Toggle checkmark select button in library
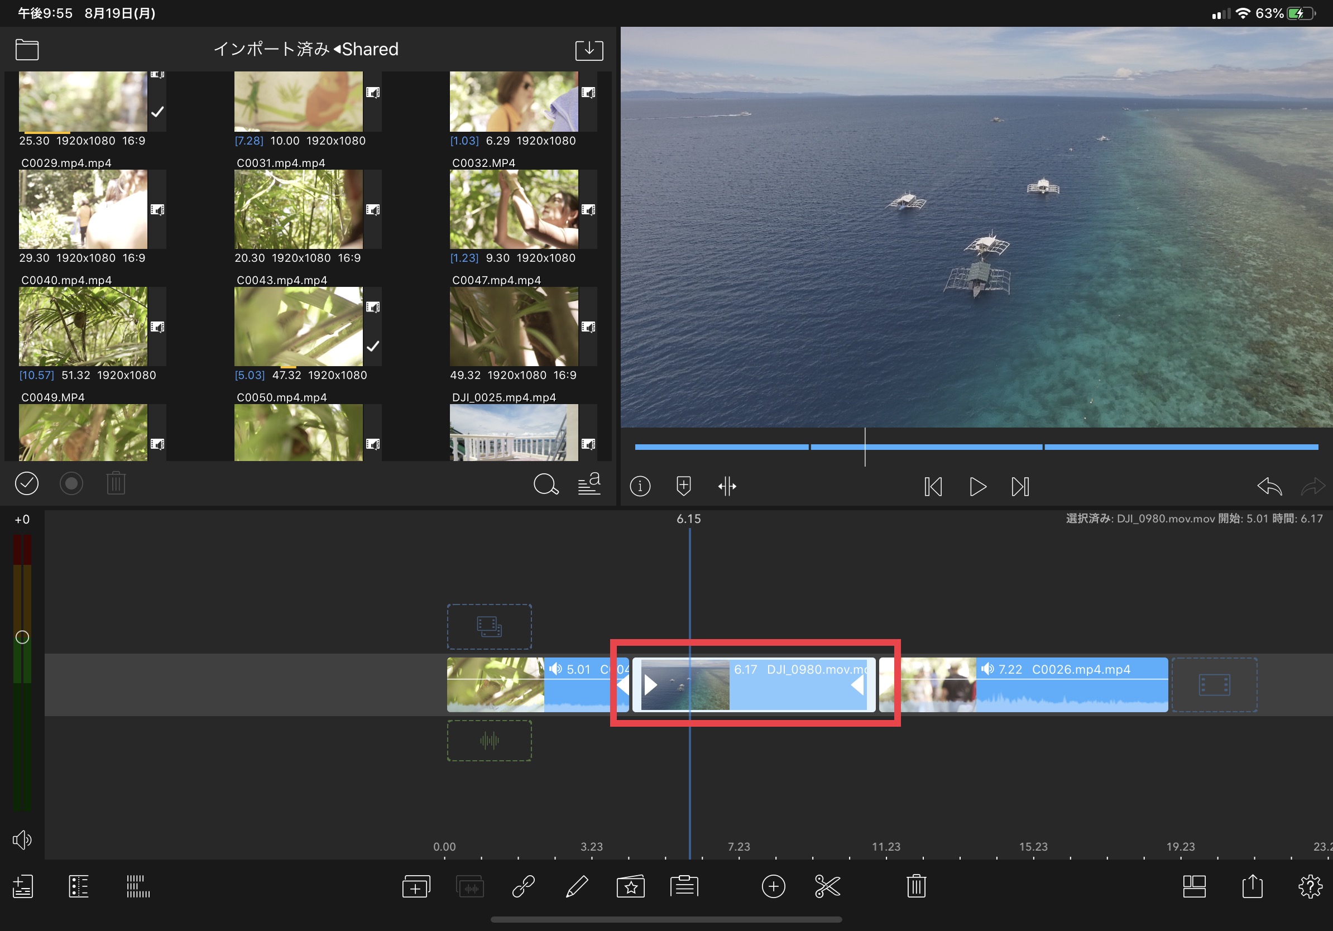This screenshot has height=931, width=1333. 27,483
